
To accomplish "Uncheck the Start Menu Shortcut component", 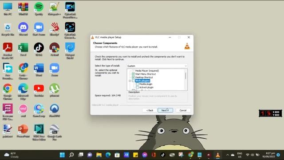I will [x=133, y=74].
